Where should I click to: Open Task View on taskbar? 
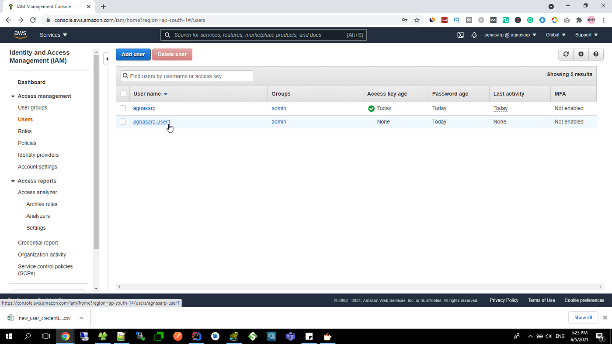click(x=46, y=336)
